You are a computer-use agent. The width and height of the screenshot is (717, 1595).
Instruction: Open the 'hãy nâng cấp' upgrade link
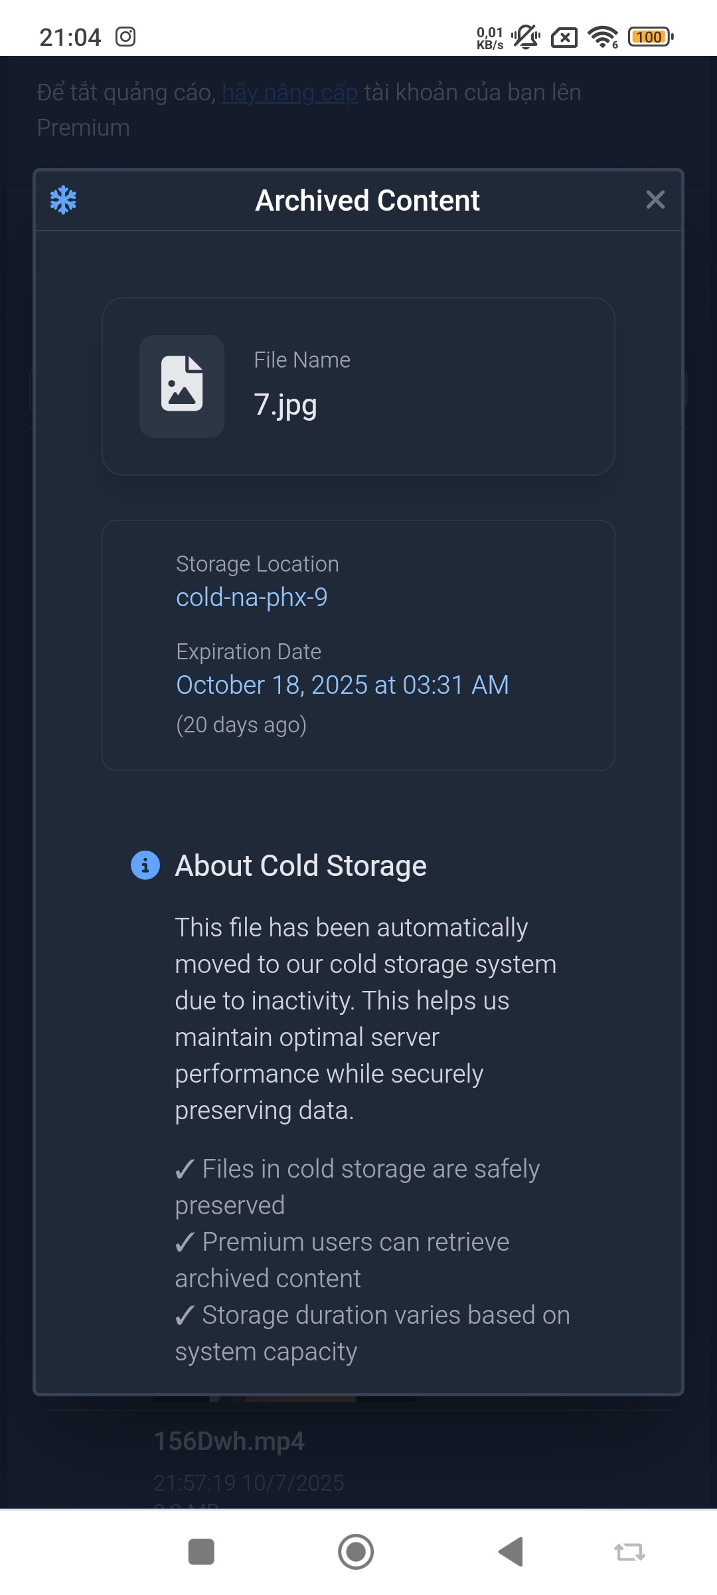(289, 92)
